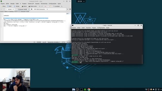The image size is (162, 91).
Task: Open the Arquivo menu in Kate
Action: (3, 4)
